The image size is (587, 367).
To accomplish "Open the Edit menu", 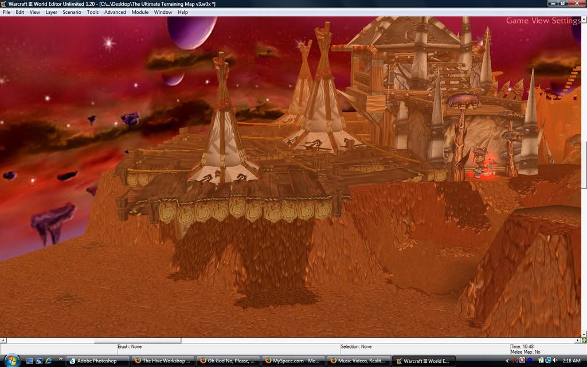I will pyautogui.click(x=20, y=12).
